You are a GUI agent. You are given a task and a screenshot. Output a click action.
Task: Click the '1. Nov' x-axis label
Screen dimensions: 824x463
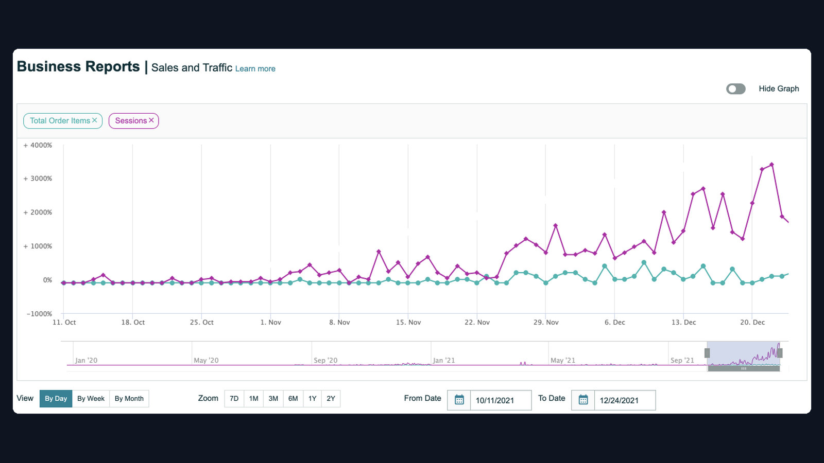coord(271,323)
